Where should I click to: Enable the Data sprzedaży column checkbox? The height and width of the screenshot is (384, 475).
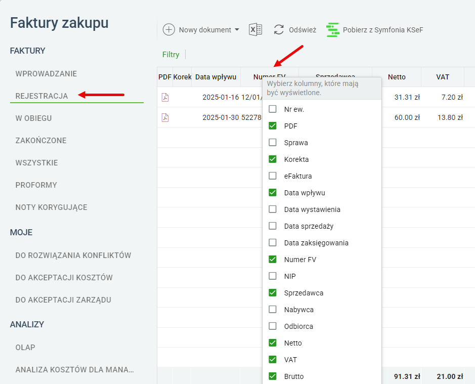tap(273, 226)
